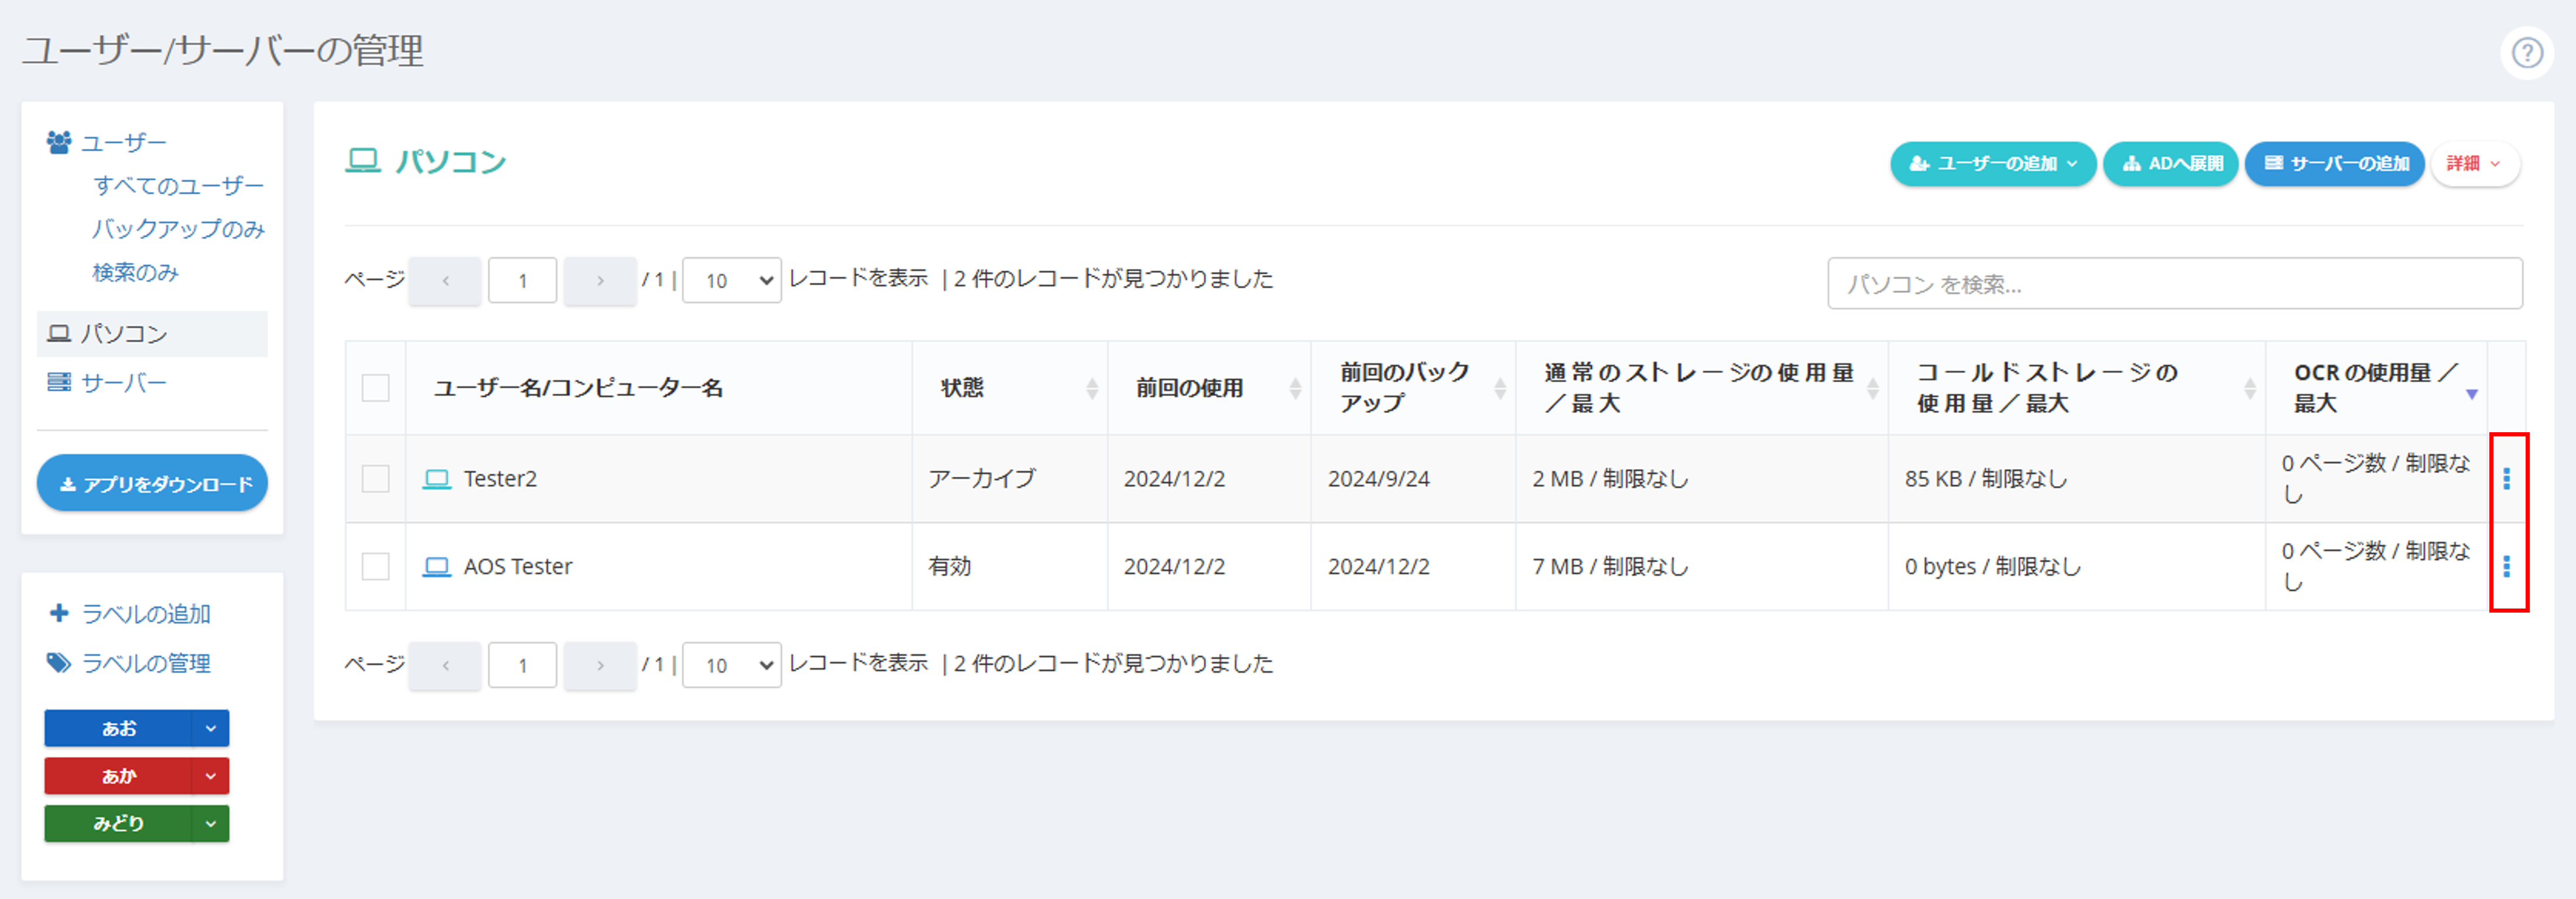The height and width of the screenshot is (899, 2576).
Task: Open the AOS Tester computer name link
Action: (518, 567)
